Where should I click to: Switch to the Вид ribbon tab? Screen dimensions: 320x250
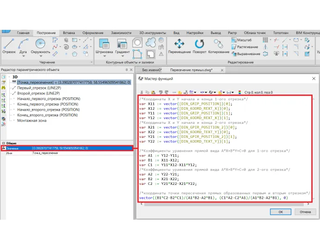coord(176,33)
